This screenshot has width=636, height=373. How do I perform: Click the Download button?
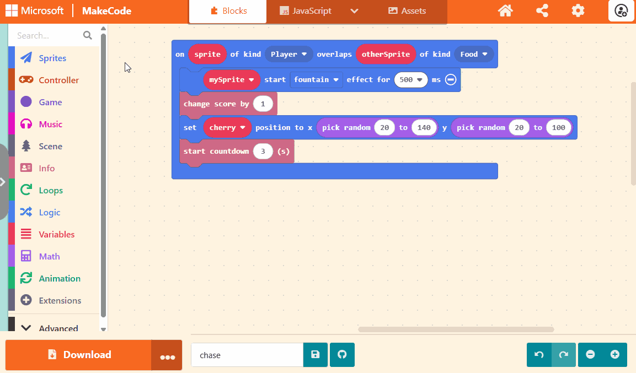(79, 355)
